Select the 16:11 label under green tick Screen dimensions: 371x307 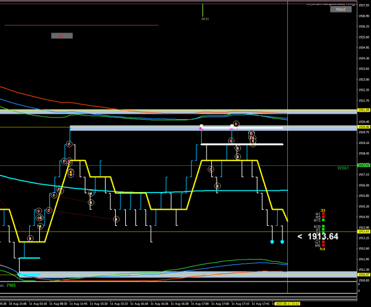click(205, 19)
